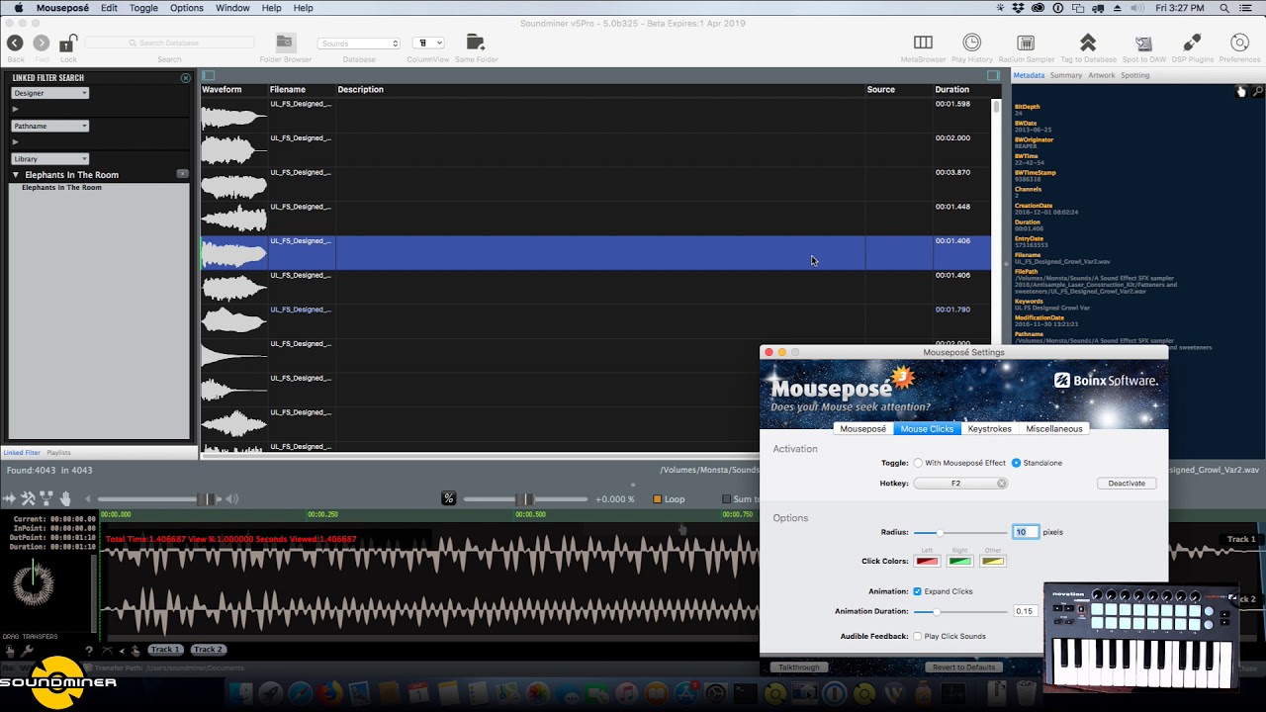Open the Edit menu
The height and width of the screenshot is (712, 1266).
point(109,8)
